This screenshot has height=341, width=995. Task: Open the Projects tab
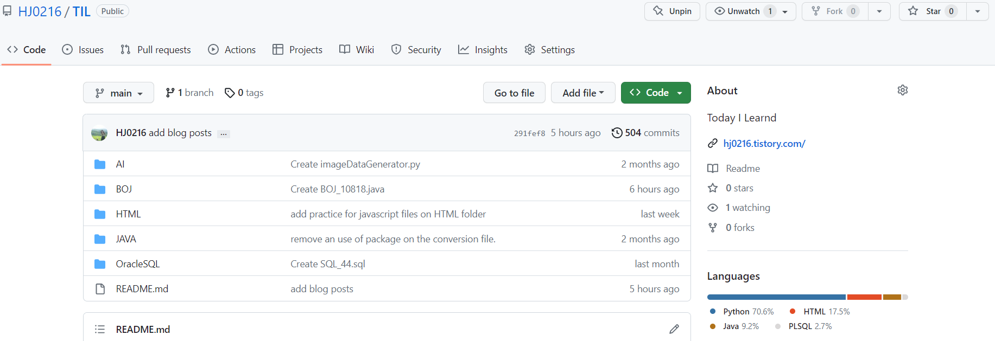297,50
